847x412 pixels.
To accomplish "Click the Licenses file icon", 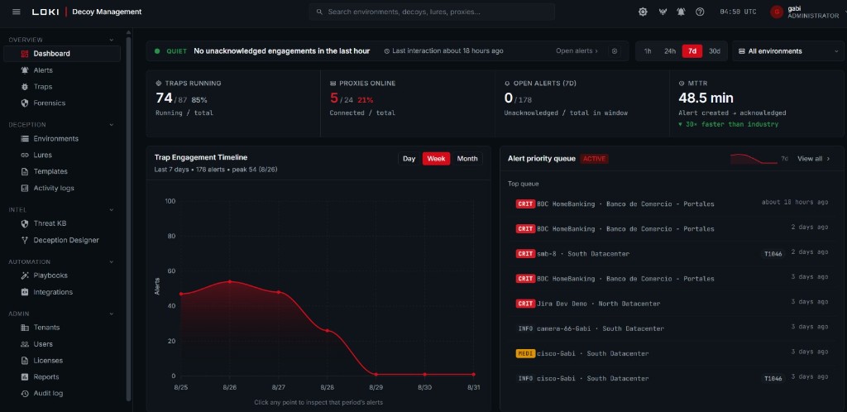I will point(24,361).
